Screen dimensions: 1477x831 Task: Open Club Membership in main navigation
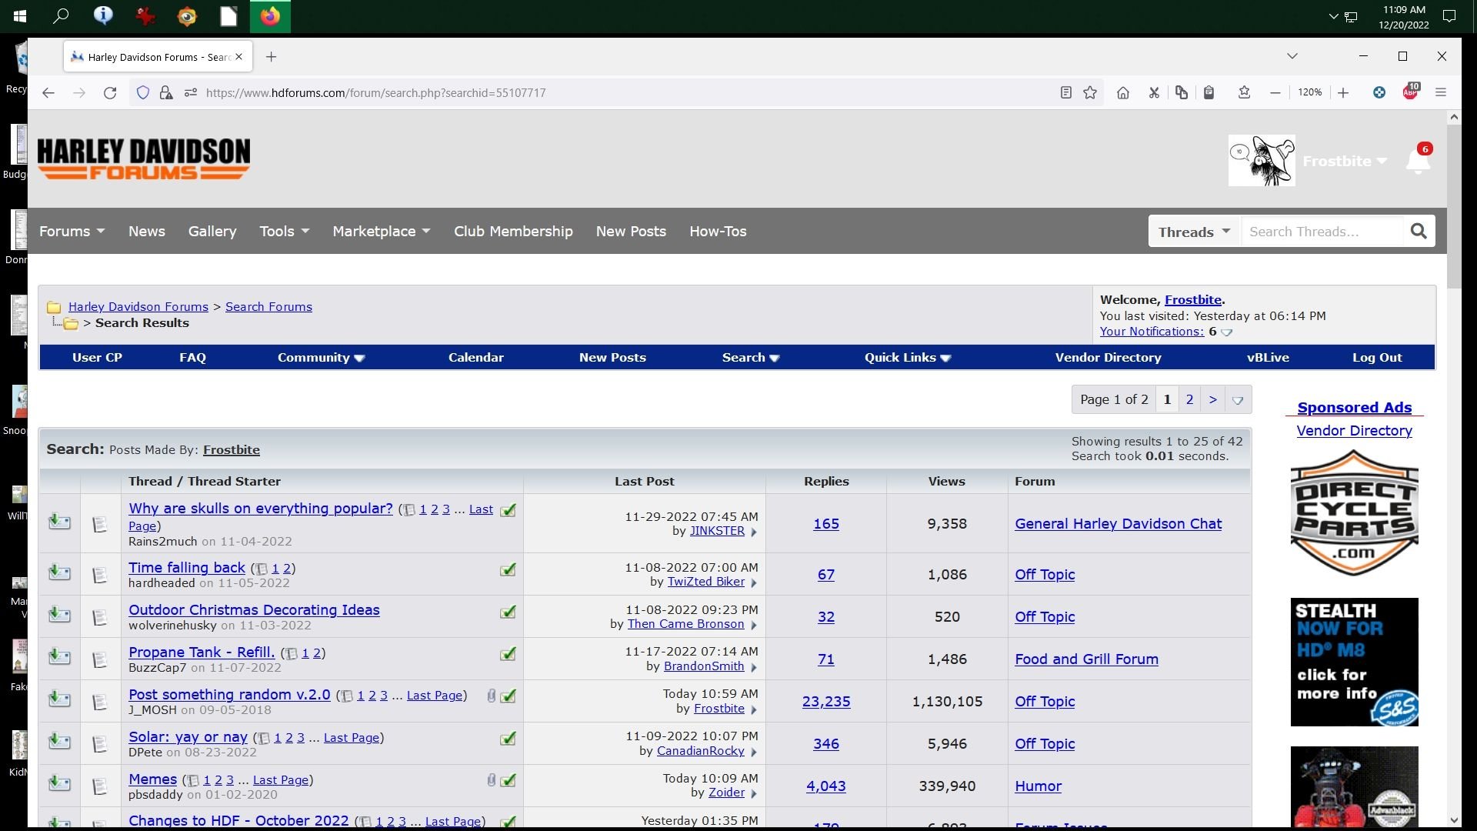coord(513,232)
